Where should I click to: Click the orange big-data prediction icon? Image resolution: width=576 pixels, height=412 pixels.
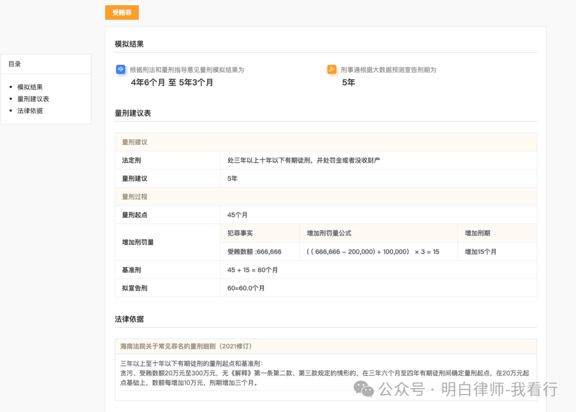click(x=330, y=67)
